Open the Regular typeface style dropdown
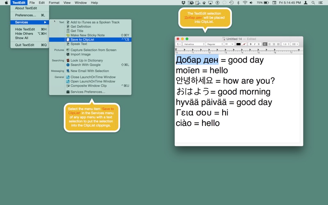This screenshot has width=328, height=205. click(215, 44)
